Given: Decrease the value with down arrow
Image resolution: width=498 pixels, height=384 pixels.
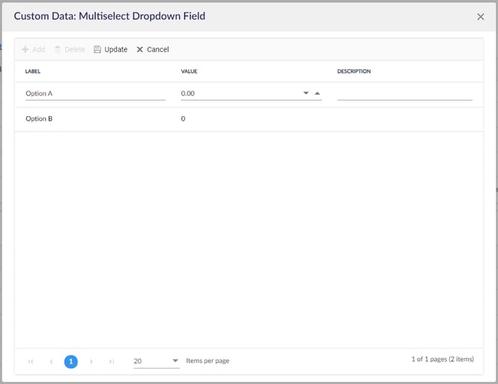Looking at the screenshot, I should 305,94.
